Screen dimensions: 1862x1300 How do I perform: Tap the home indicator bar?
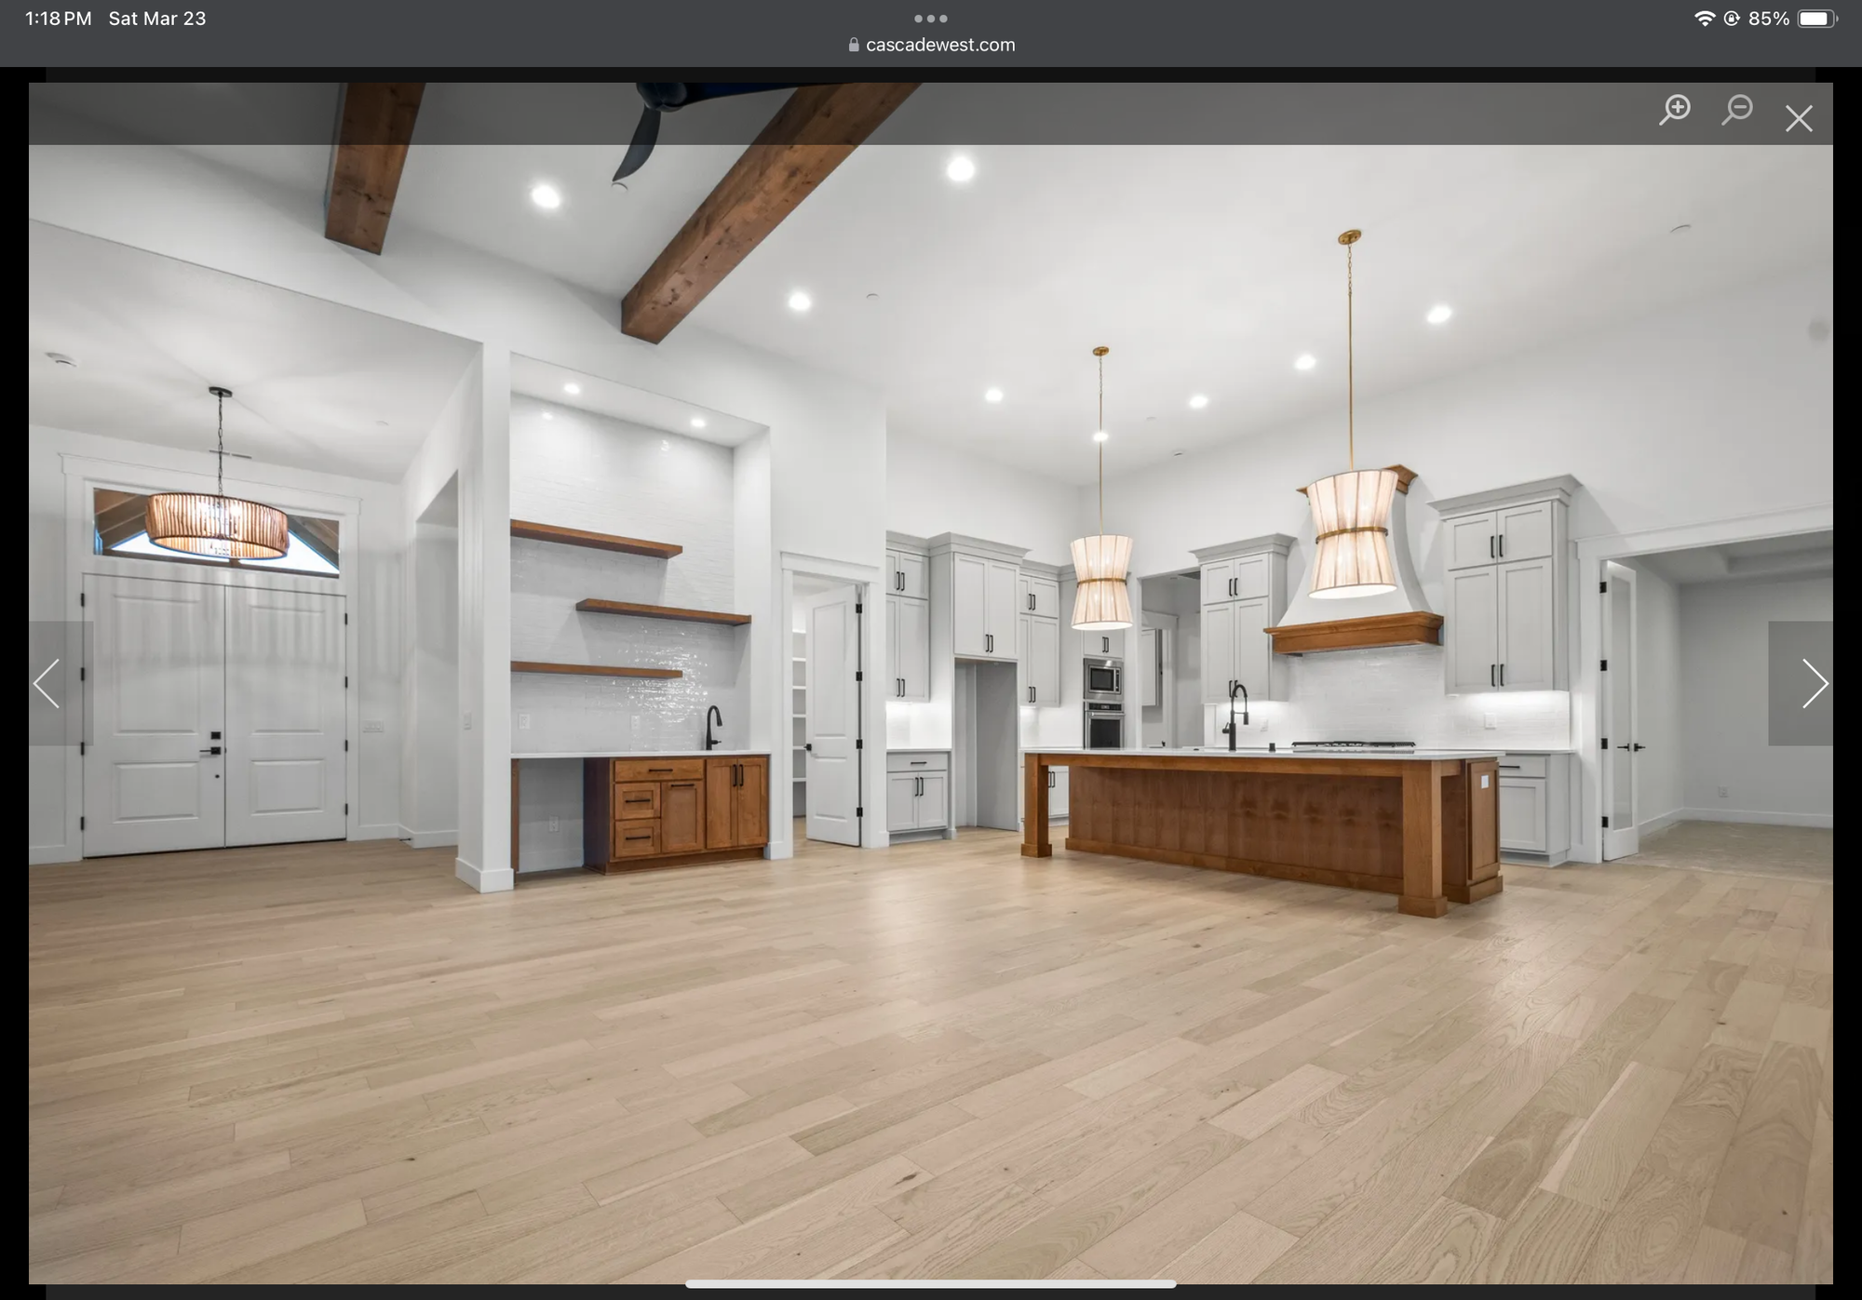tap(931, 1284)
